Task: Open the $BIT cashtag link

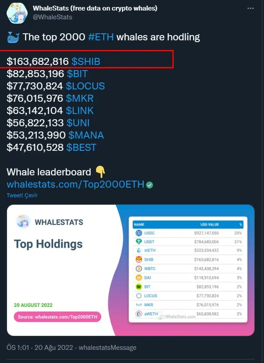Action: tap(77, 74)
